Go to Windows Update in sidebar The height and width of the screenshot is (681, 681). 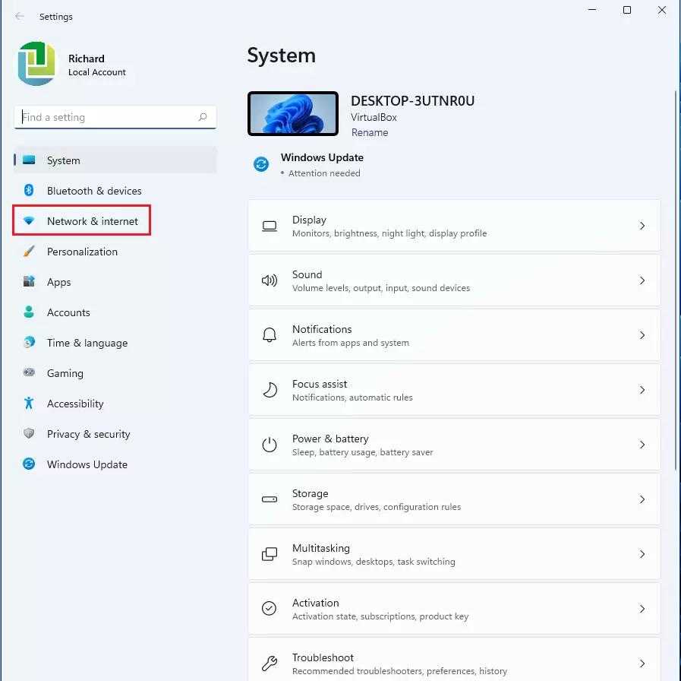87,464
